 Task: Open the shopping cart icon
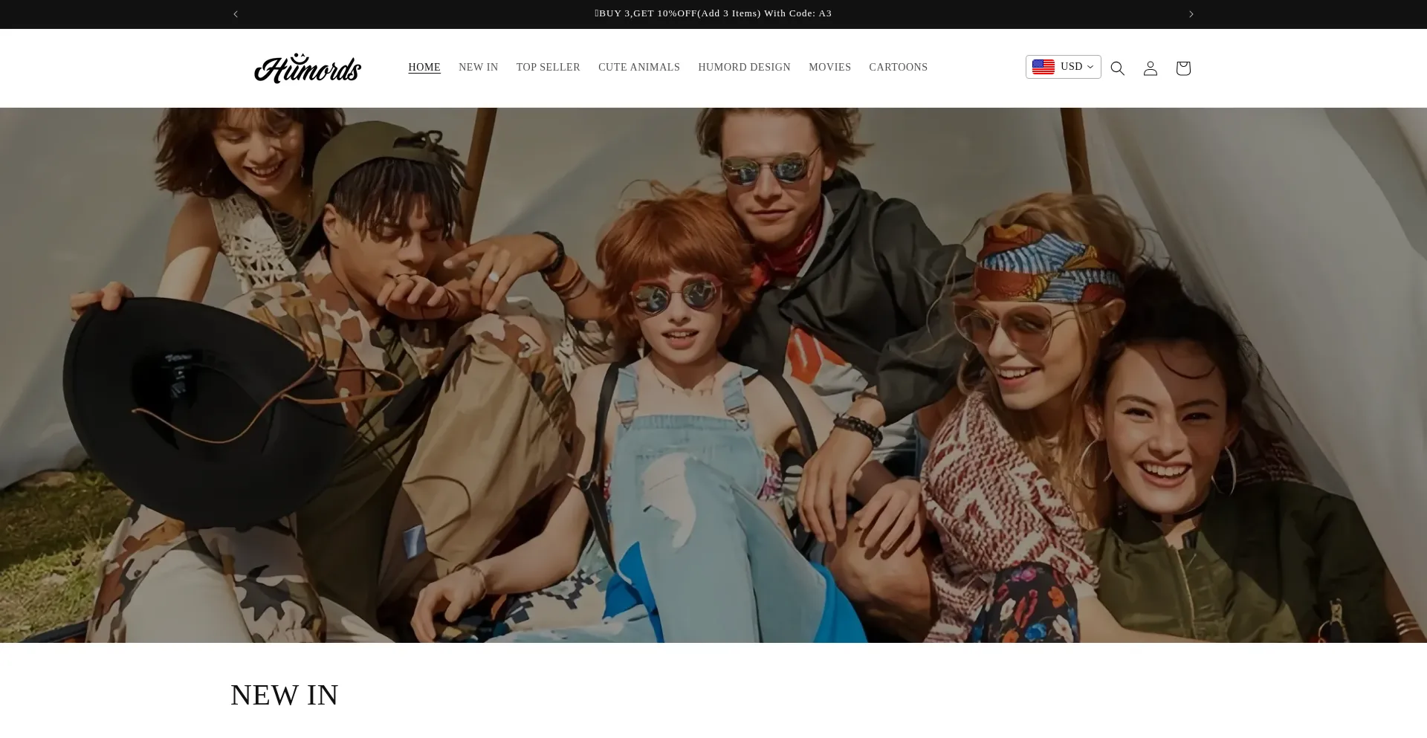(1183, 68)
